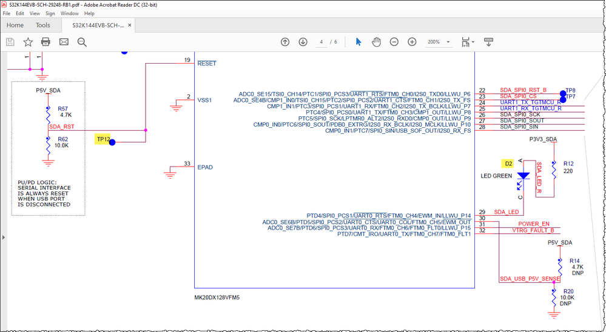Click the UART1_RX_TGTMCU_R net label
The image size is (606, 332).
point(531,108)
